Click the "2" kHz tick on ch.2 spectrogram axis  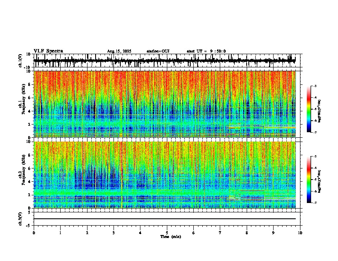[x=30, y=195]
